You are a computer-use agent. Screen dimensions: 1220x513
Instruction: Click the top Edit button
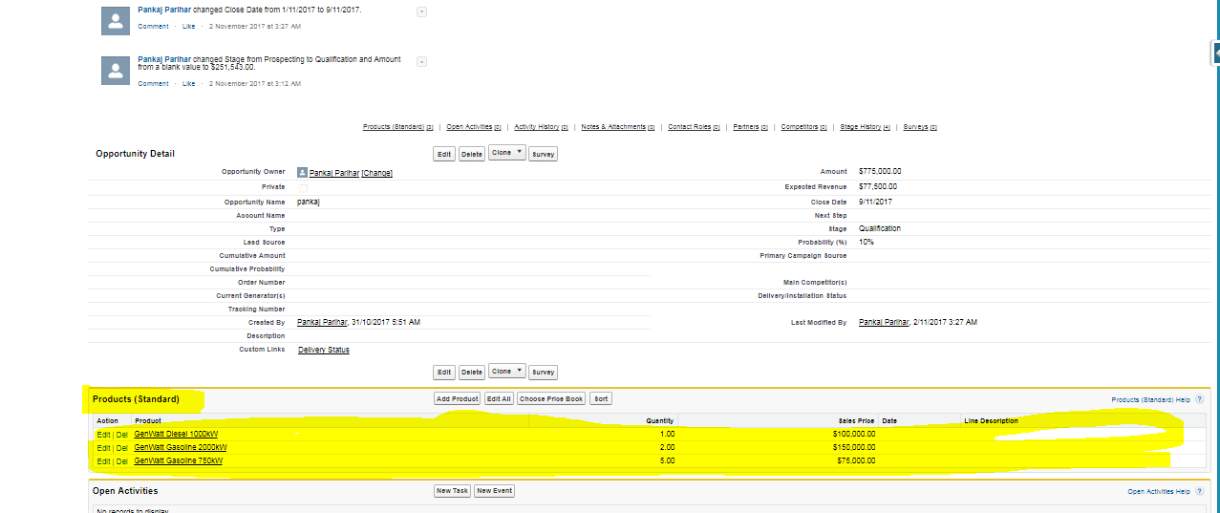coord(444,154)
